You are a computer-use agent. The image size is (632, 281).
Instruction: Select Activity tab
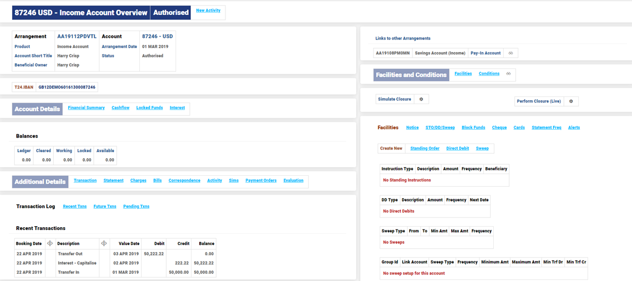[215, 180]
